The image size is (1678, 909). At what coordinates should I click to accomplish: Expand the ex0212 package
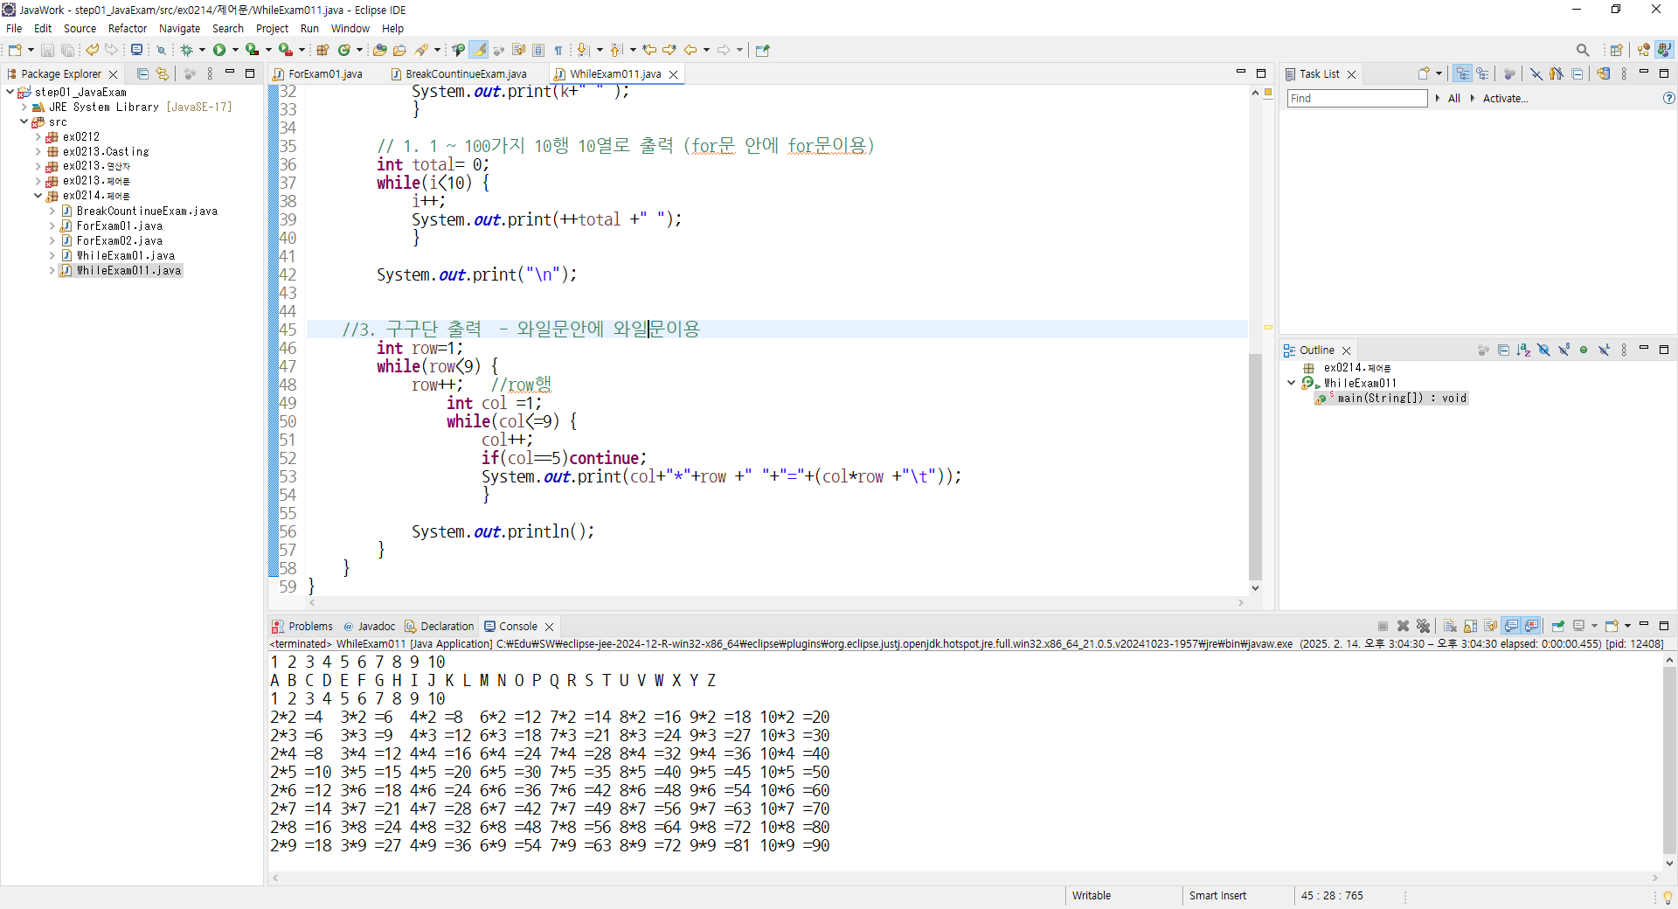[x=38, y=136]
